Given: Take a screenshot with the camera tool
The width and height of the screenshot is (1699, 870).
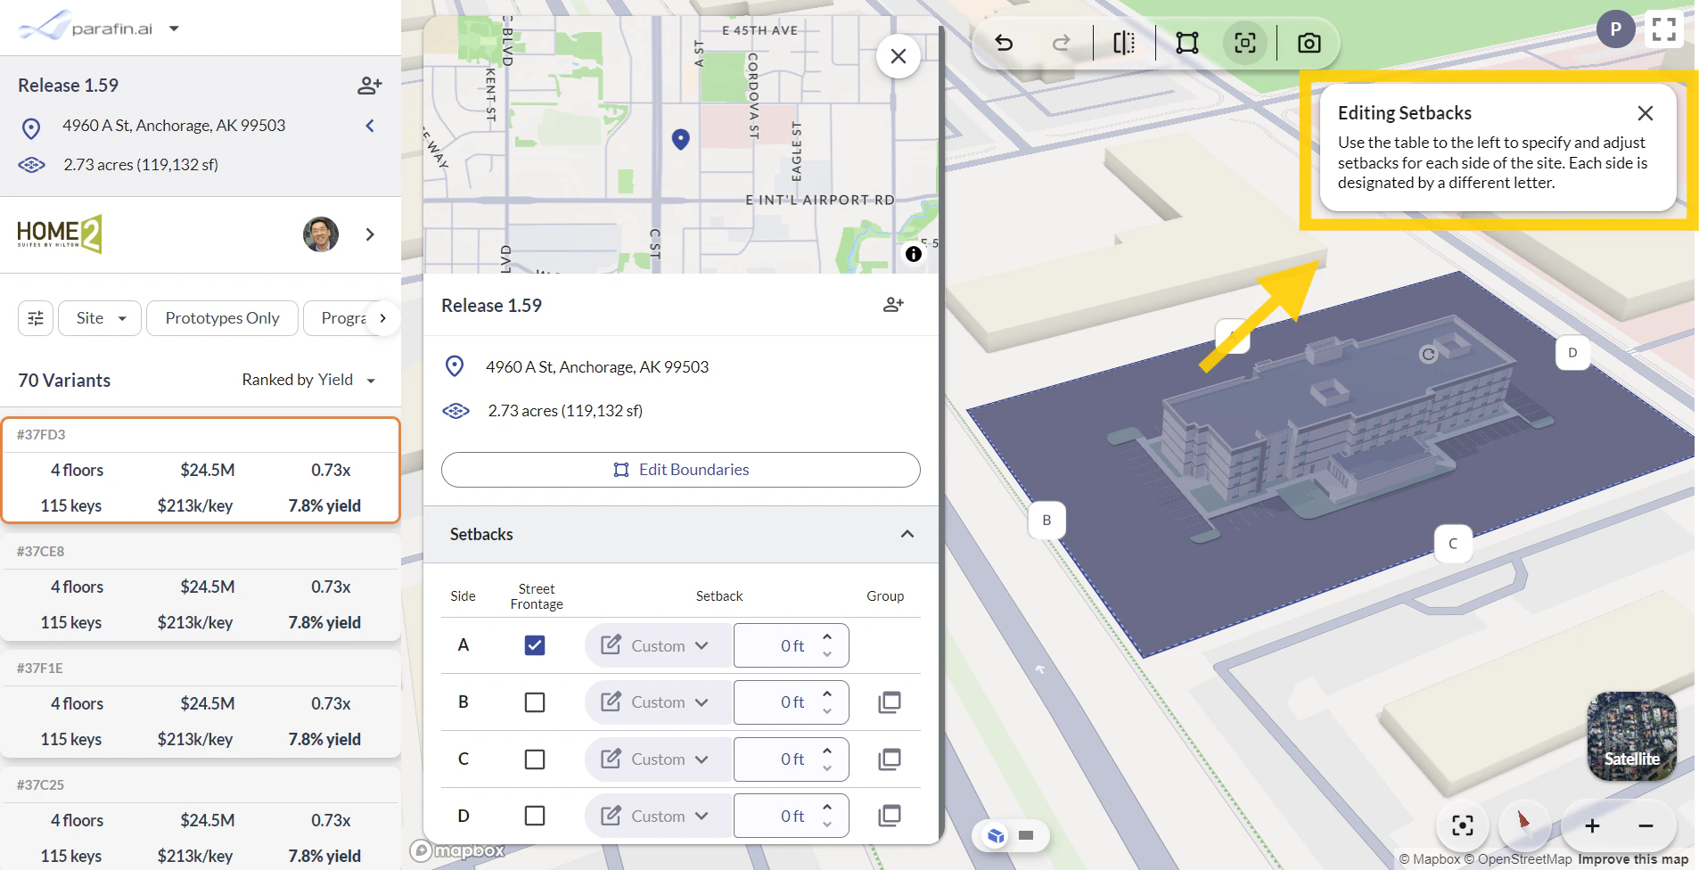Looking at the screenshot, I should click(x=1308, y=42).
